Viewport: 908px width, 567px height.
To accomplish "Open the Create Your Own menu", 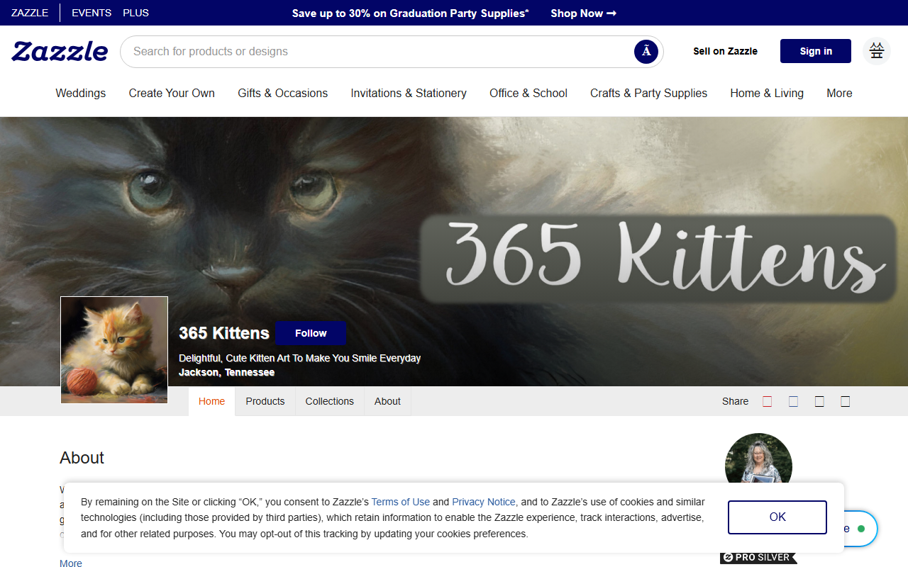I will [172, 93].
